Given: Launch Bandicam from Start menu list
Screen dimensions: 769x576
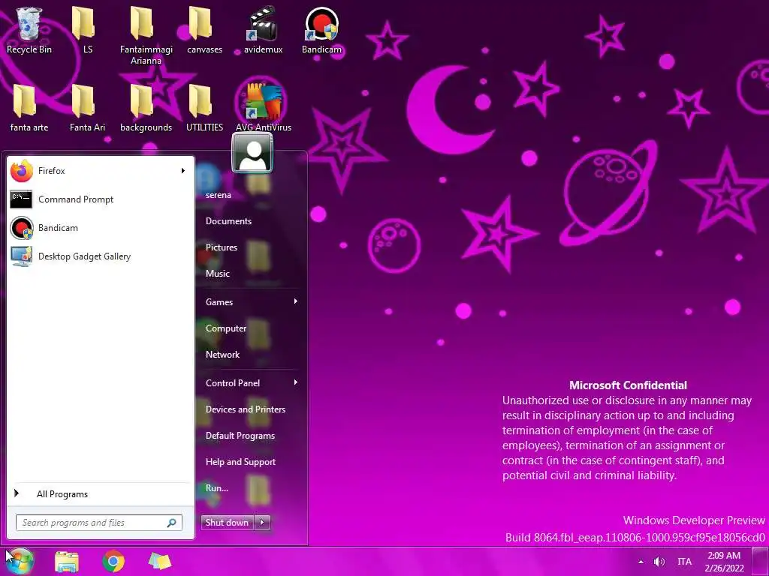Looking at the screenshot, I should click(100, 228).
